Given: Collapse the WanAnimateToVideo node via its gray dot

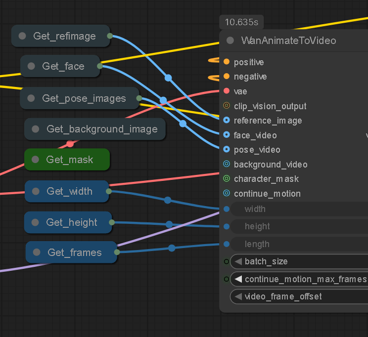Looking at the screenshot, I should click(230, 41).
